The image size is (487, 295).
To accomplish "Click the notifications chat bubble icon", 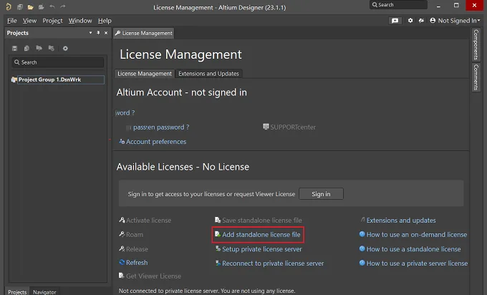I will pos(395,21).
